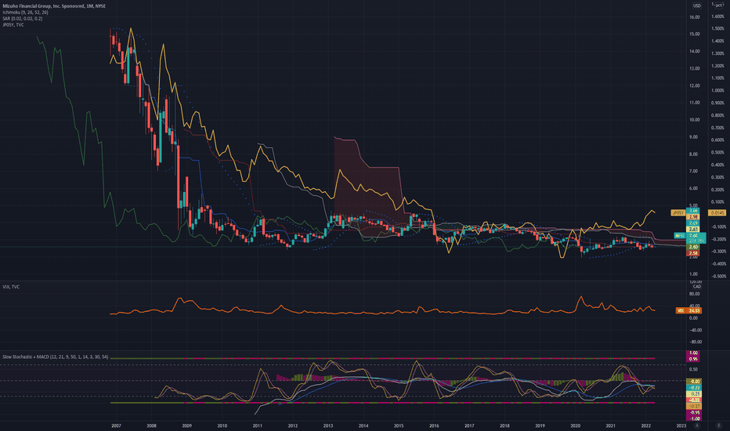Click the 16.00 price level on axis
The height and width of the screenshot is (431, 730).
[x=694, y=17]
